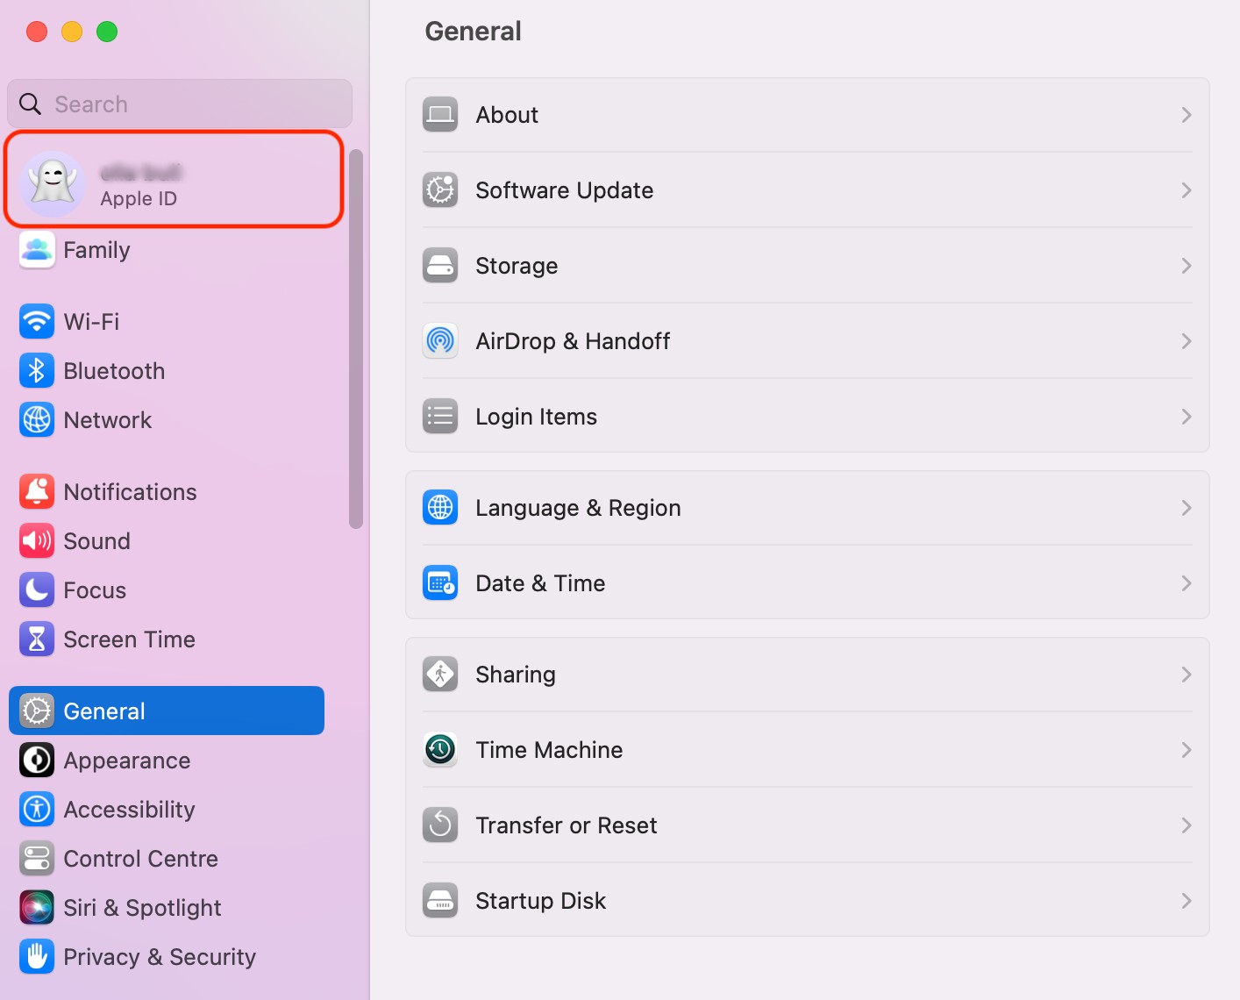Select Family label in sidebar
Screen dimensions: 1240x1000
[96, 251]
